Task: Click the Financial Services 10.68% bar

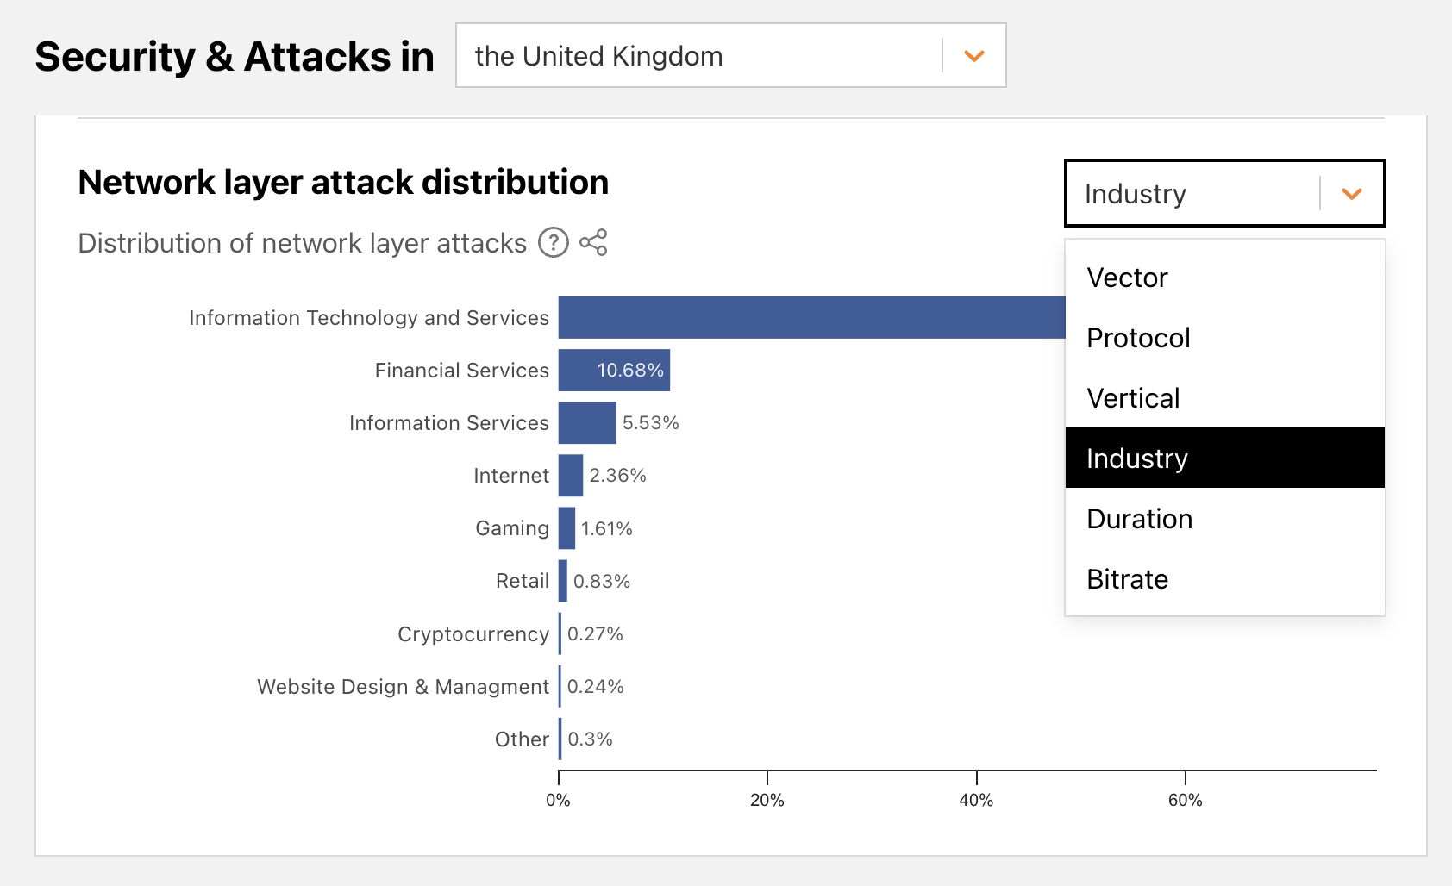Action: (x=614, y=371)
